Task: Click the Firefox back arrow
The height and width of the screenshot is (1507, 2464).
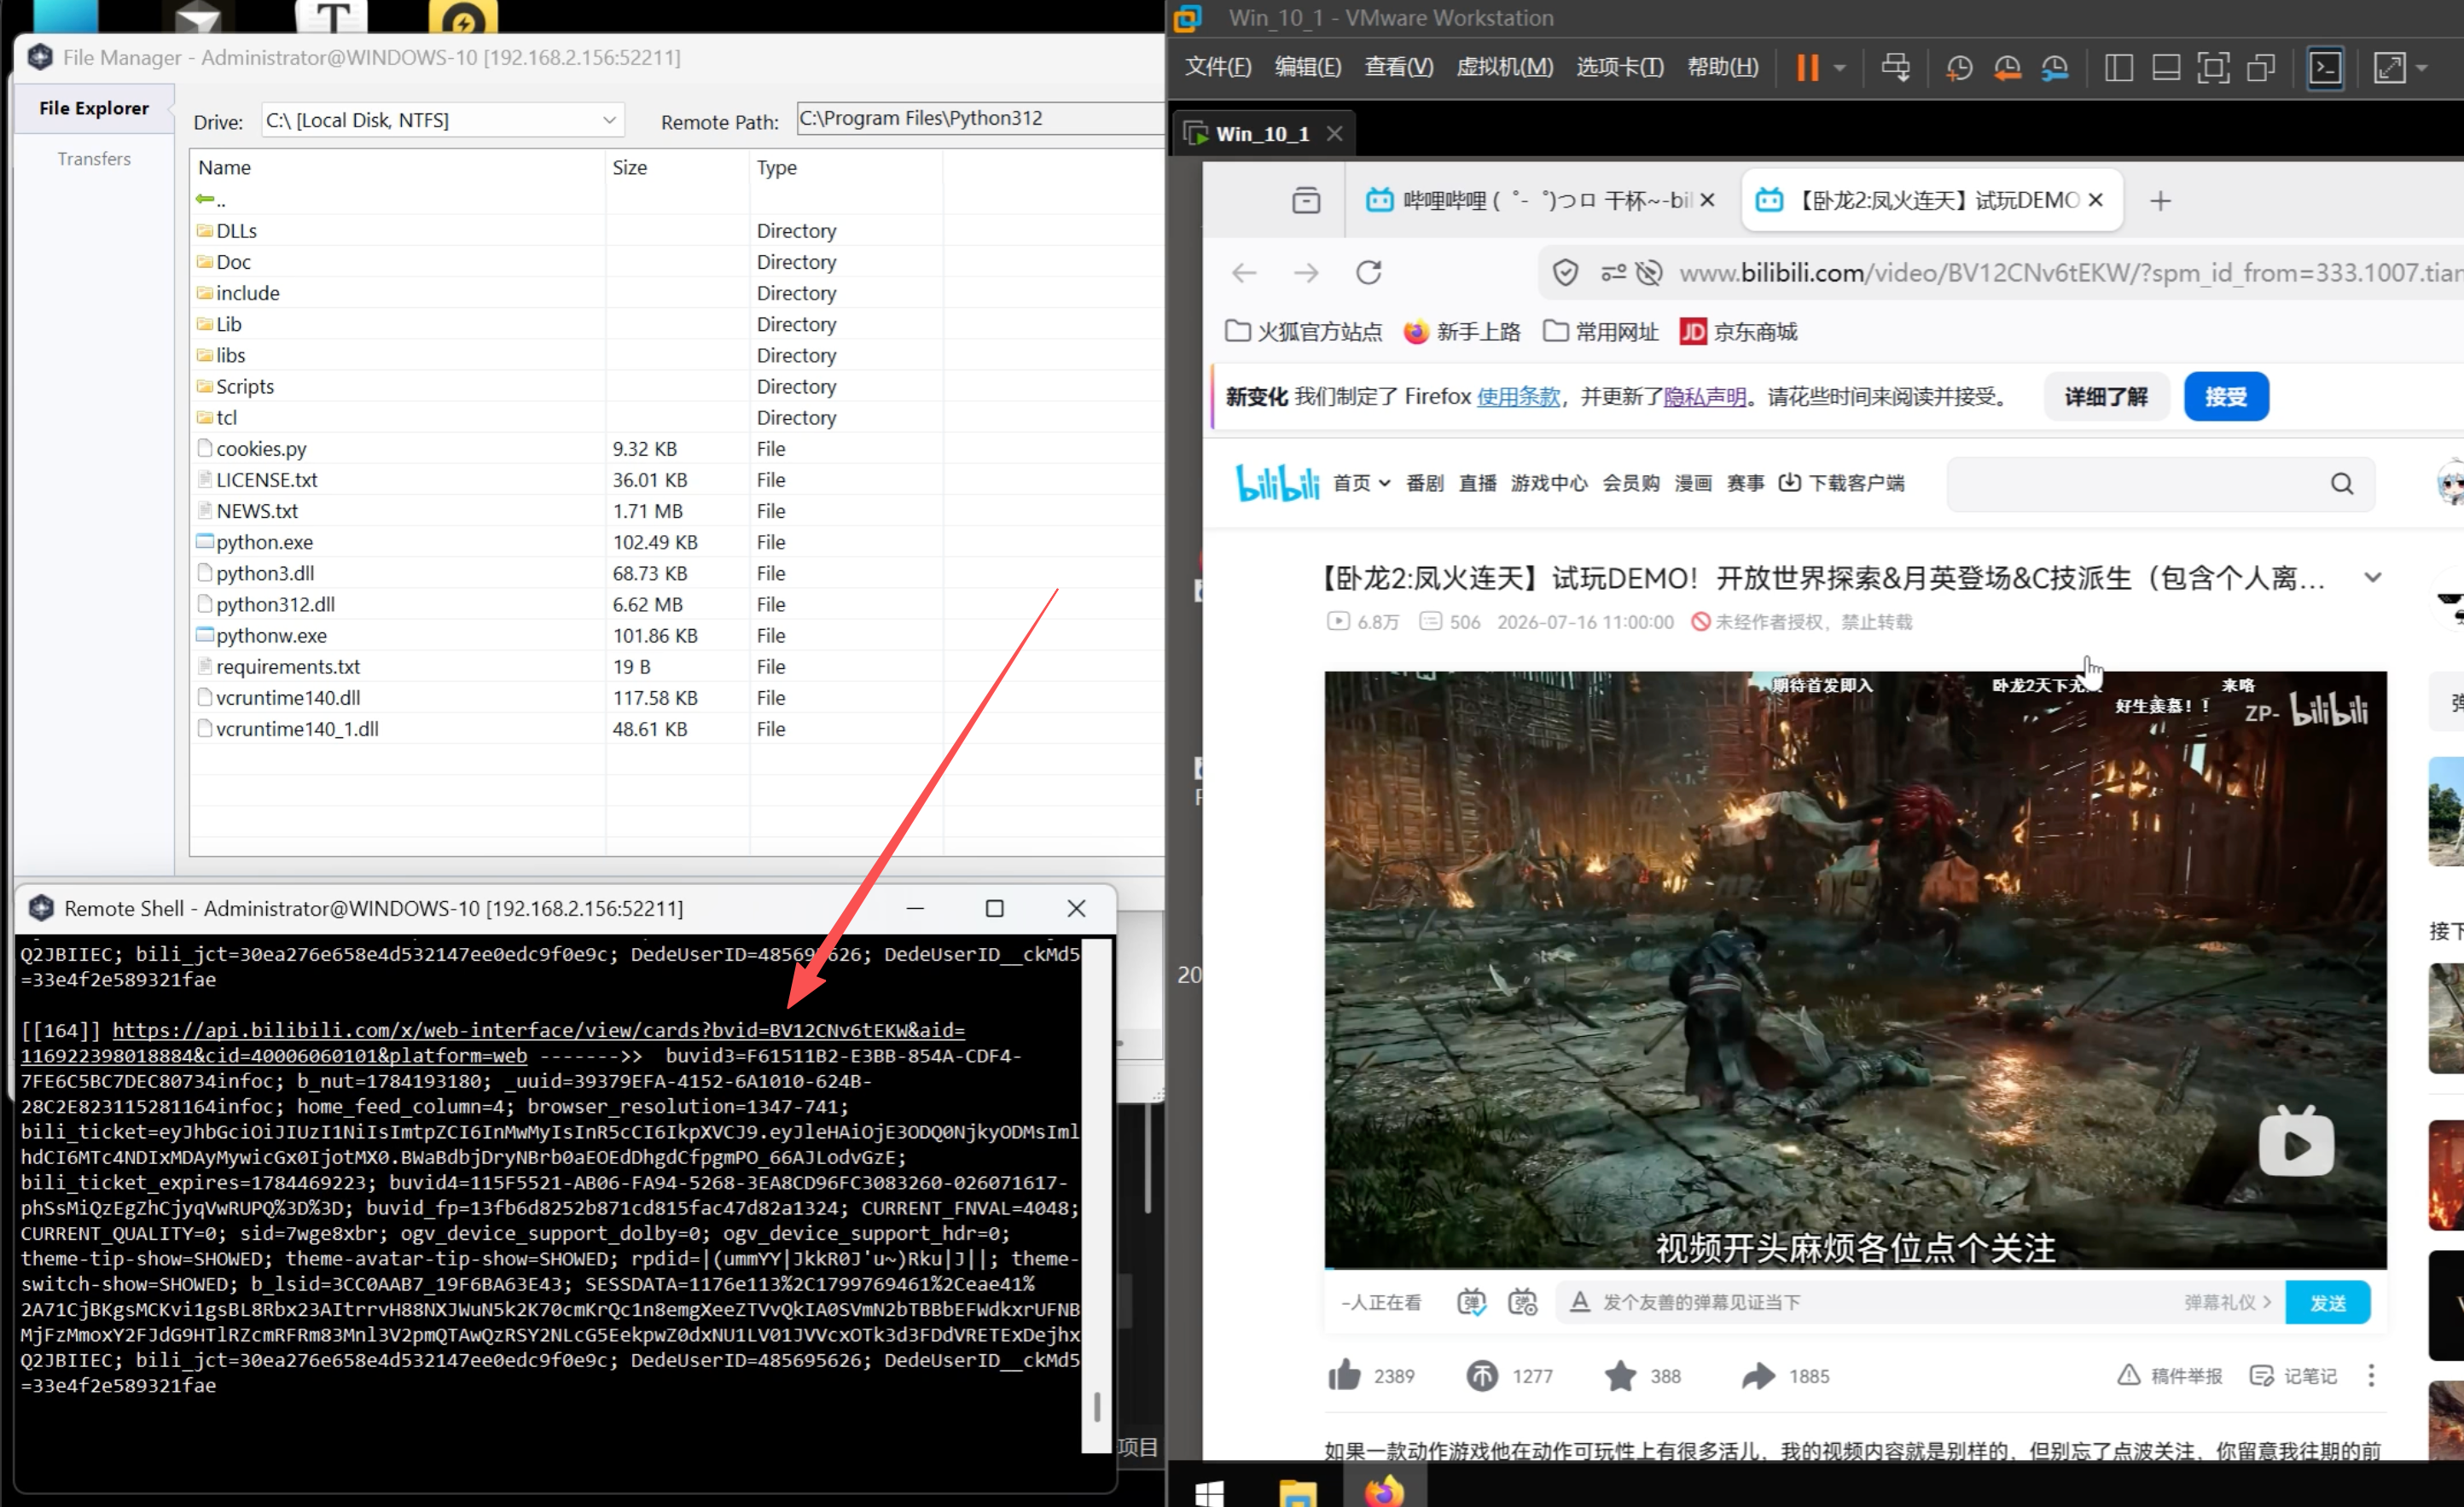Action: tap(1243, 272)
